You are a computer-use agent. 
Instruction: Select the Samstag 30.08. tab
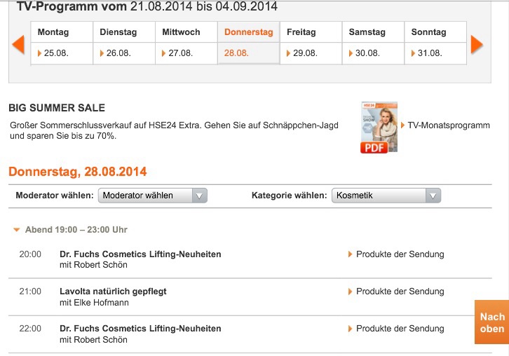(x=373, y=43)
